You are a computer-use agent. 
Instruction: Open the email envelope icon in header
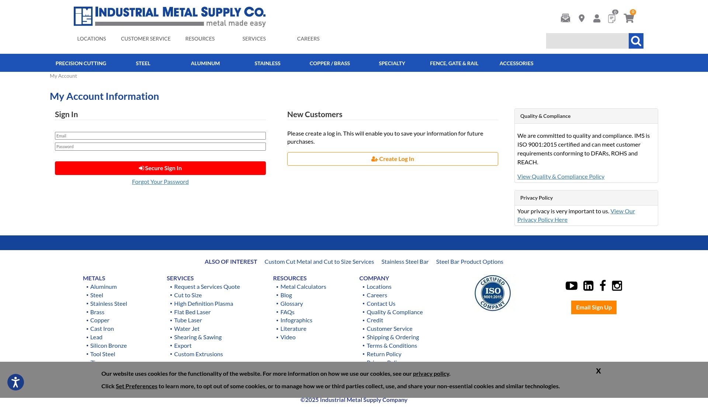point(565,18)
